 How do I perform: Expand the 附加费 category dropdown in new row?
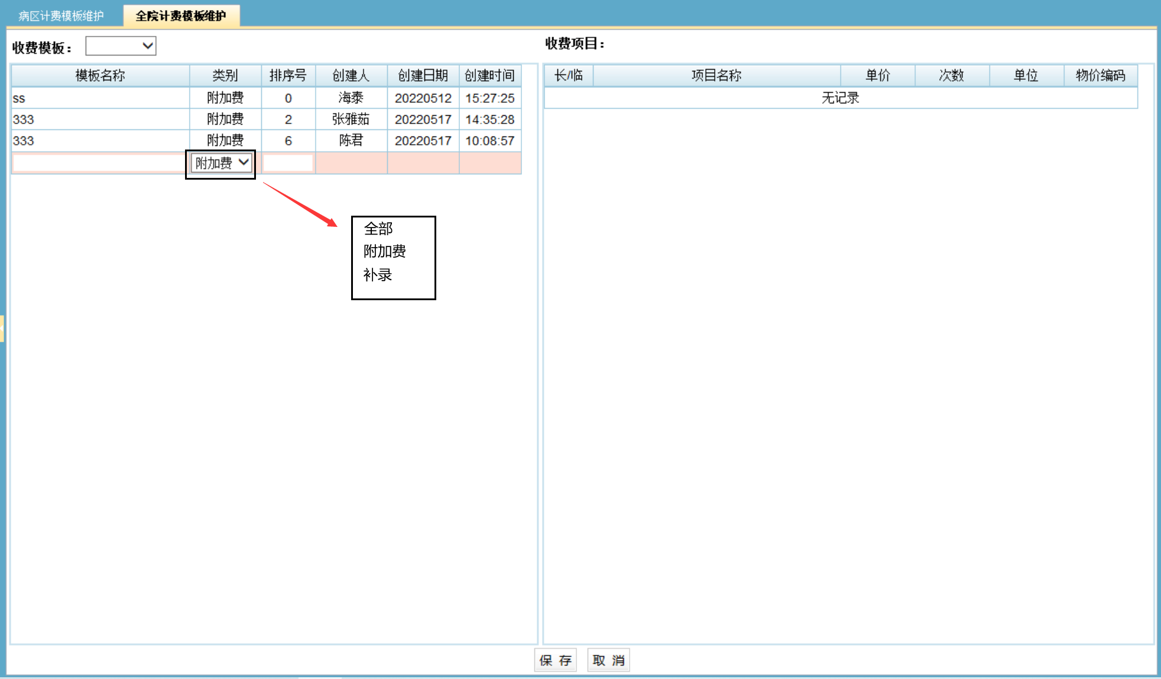pyautogui.click(x=222, y=163)
